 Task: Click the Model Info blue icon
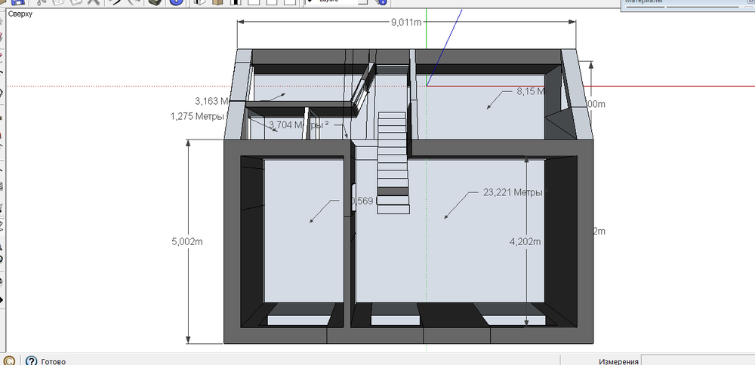pyautogui.click(x=176, y=2)
